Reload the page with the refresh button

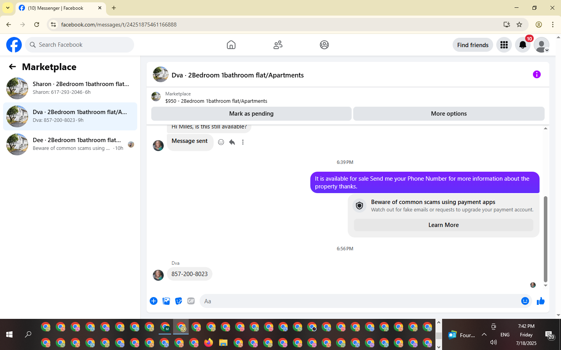(x=37, y=25)
